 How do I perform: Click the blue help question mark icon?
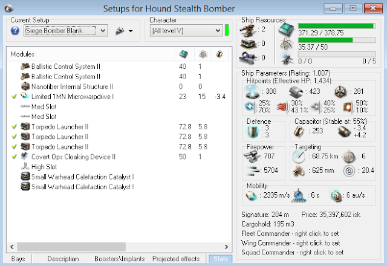click(x=15, y=31)
